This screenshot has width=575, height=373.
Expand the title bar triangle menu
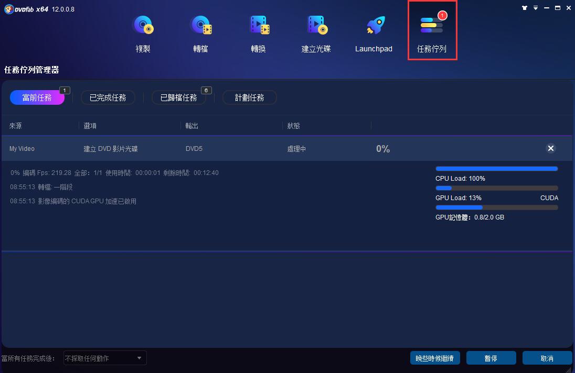tap(536, 8)
